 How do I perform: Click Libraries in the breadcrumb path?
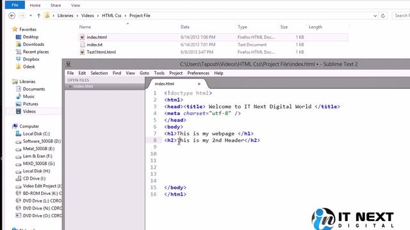(x=65, y=15)
